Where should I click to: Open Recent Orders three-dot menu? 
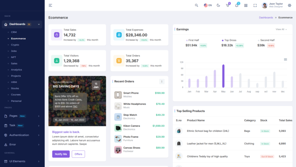[162, 81]
